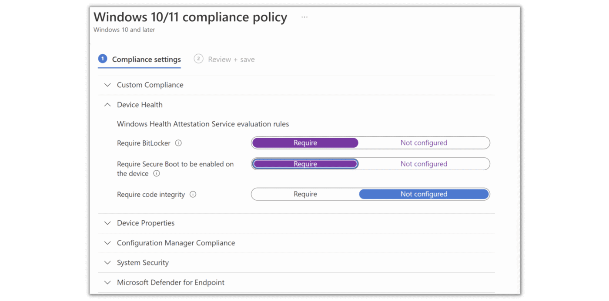Expand the System Security section
609x301 pixels.
(143, 262)
